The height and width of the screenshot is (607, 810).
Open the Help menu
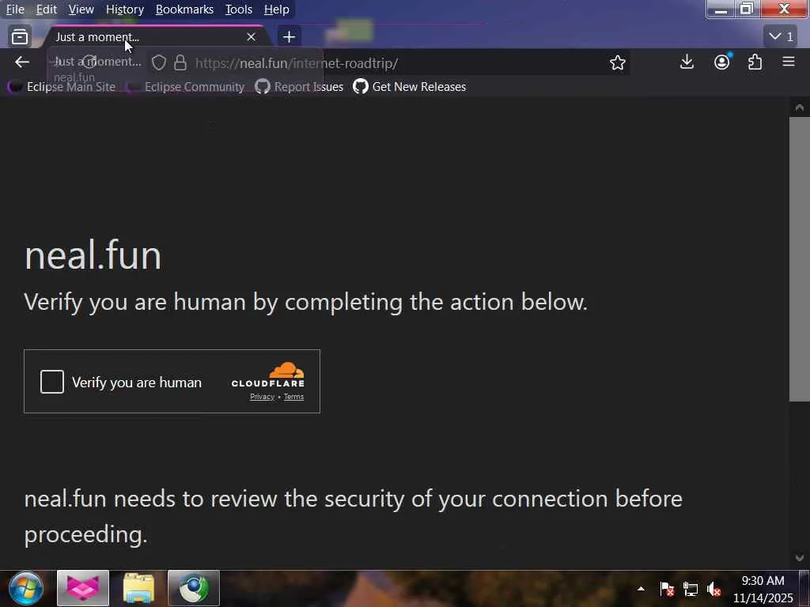(276, 9)
